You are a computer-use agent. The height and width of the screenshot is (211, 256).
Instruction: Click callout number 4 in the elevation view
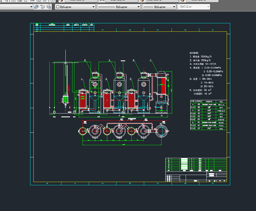109,60
